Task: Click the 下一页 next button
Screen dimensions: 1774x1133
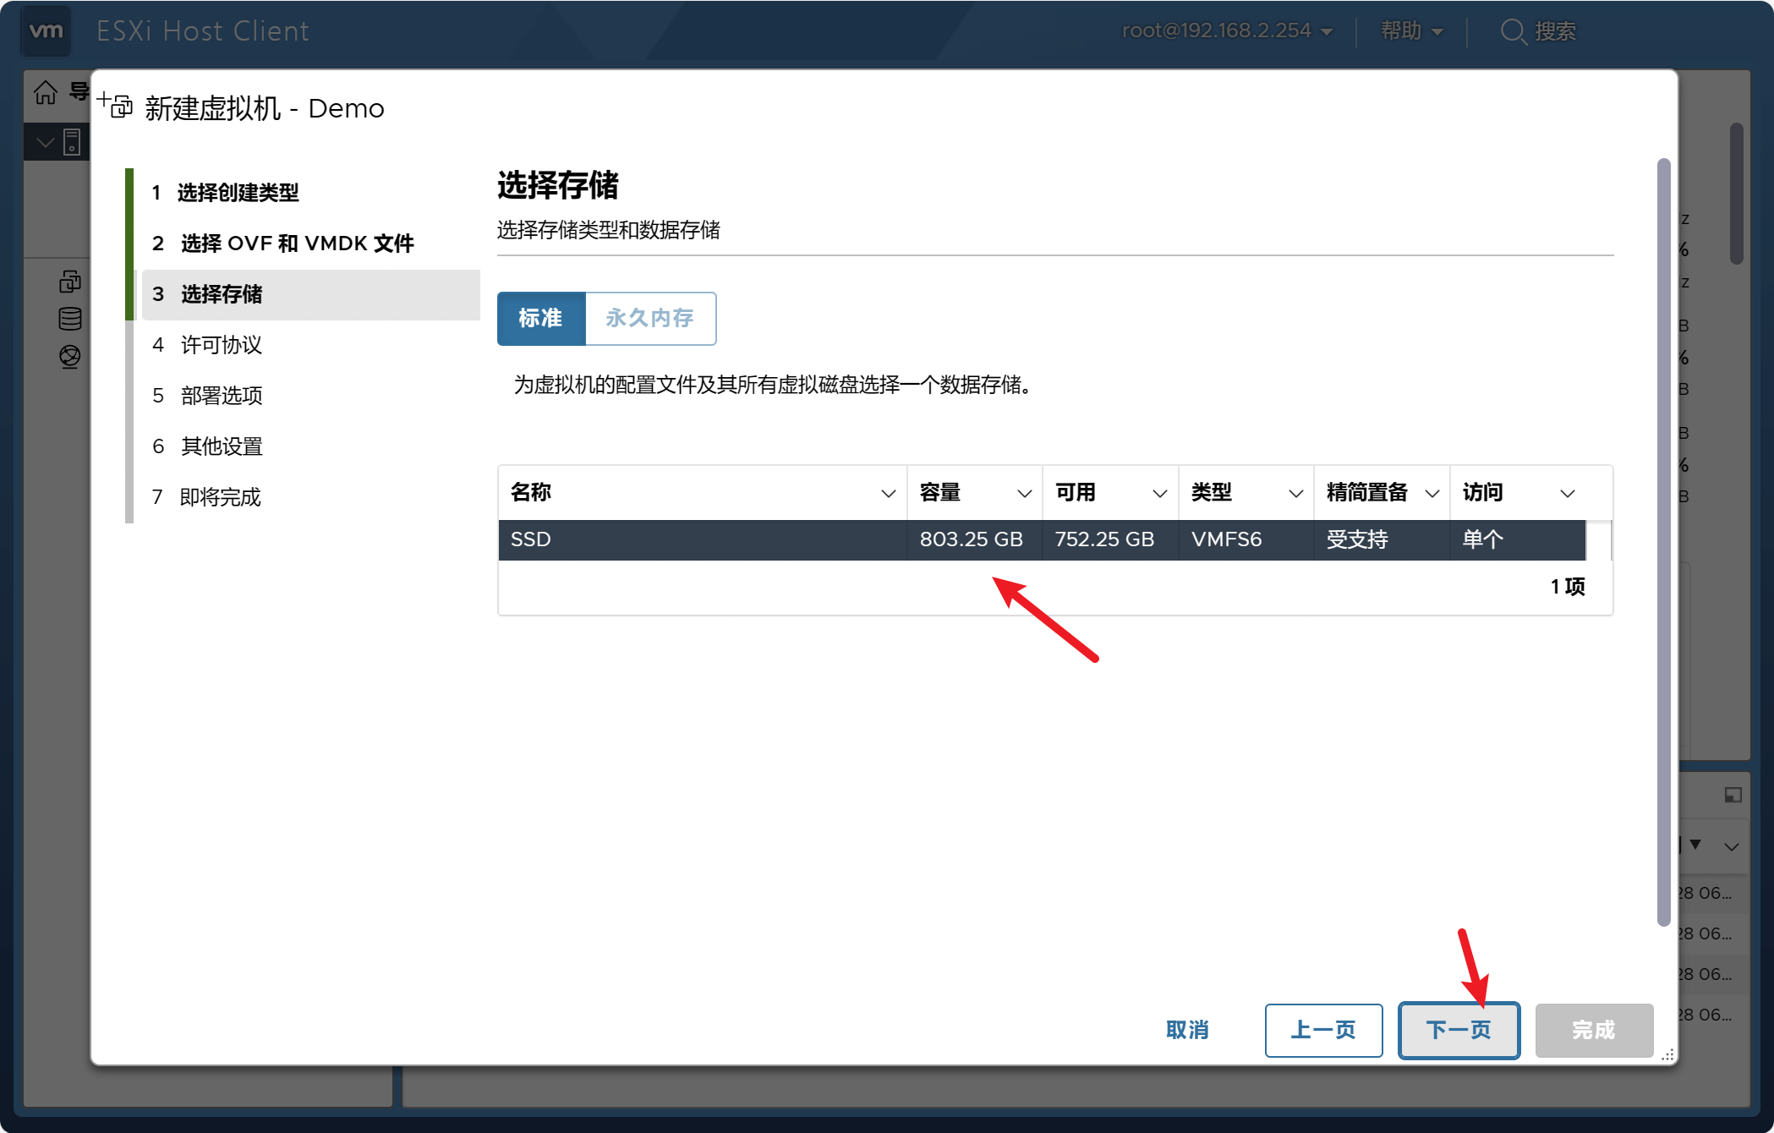Action: pyautogui.click(x=1459, y=1030)
